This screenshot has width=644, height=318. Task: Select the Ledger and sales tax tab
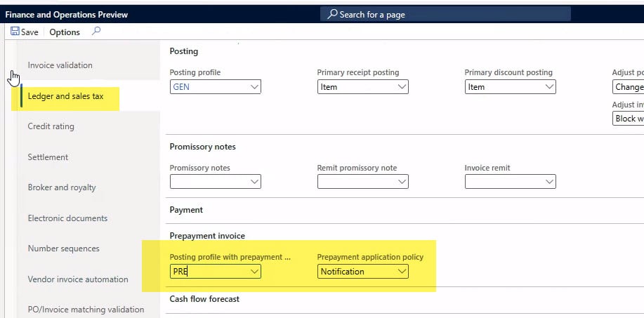tap(65, 96)
